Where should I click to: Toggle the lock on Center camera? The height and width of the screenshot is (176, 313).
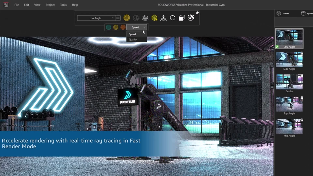[302, 75]
